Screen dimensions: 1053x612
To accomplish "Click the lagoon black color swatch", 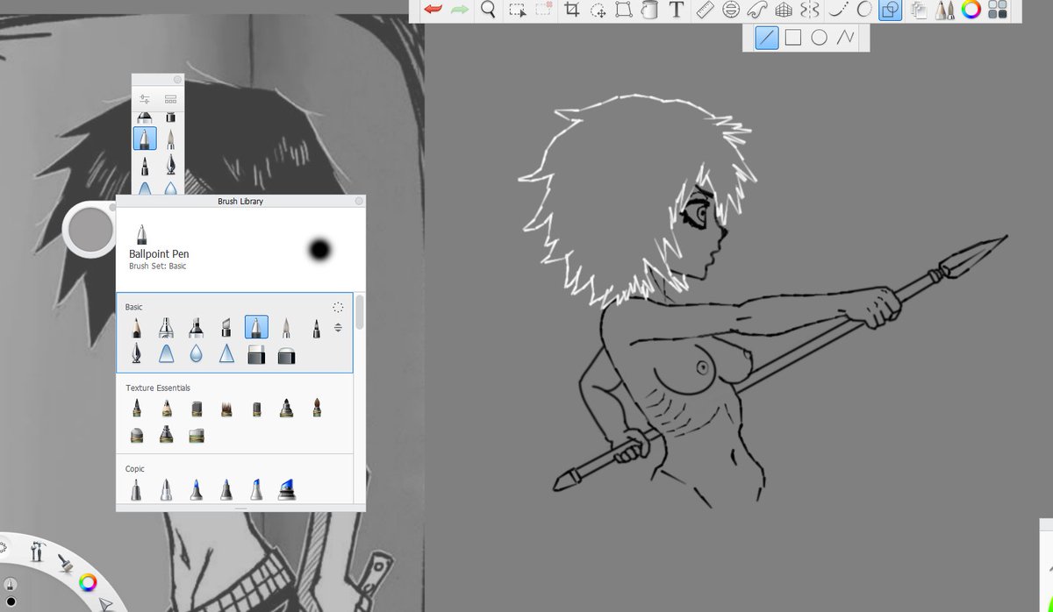I will 11,601.
